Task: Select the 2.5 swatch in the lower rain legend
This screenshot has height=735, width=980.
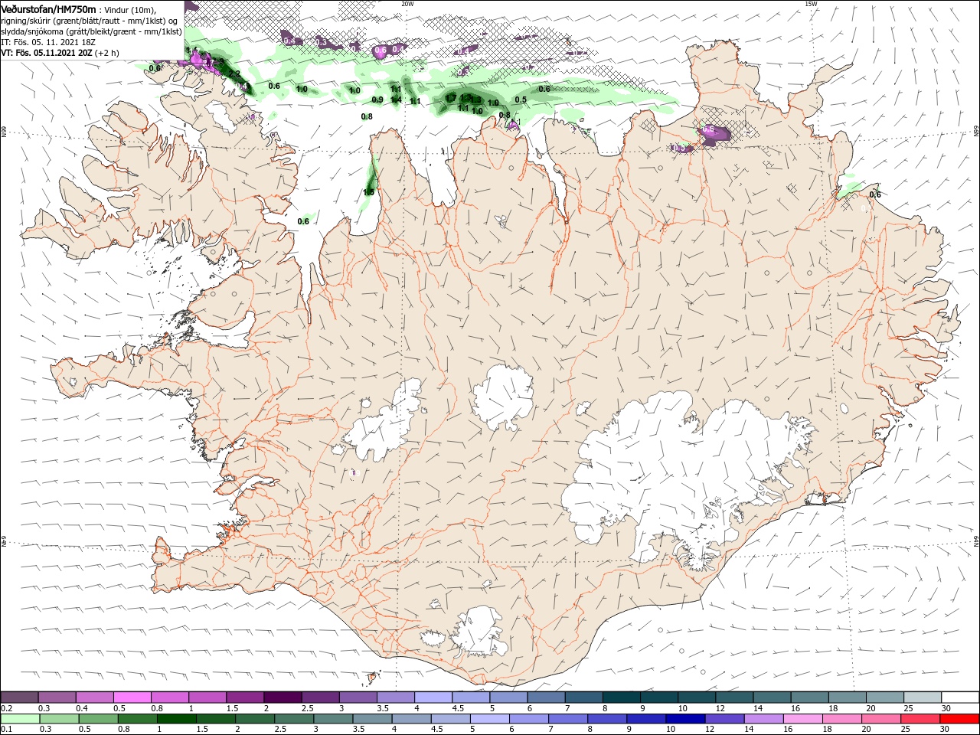Action: click(293, 719)
